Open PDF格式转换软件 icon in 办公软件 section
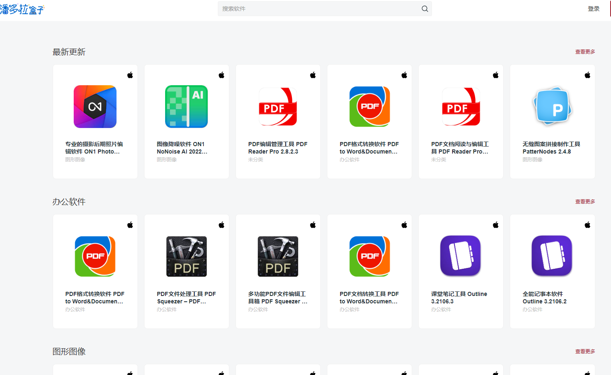Viewport: 611px width, 375px height. pyautogui.click(x=95, y=256)
